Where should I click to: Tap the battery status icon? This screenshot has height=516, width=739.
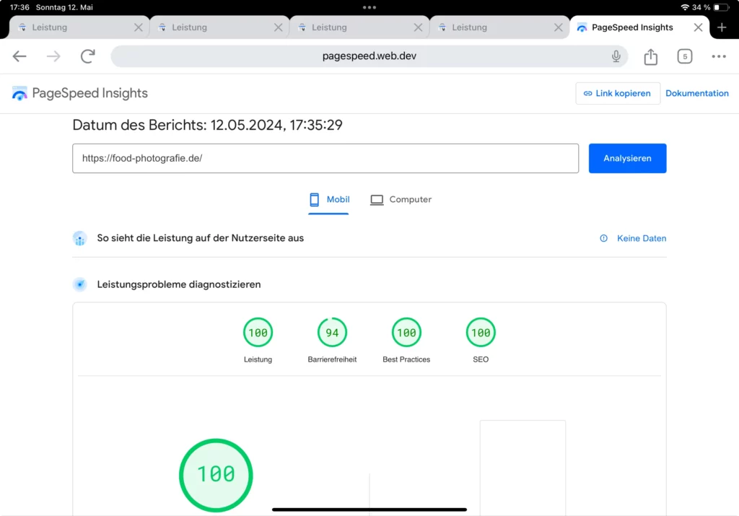(x=720, y=7)
